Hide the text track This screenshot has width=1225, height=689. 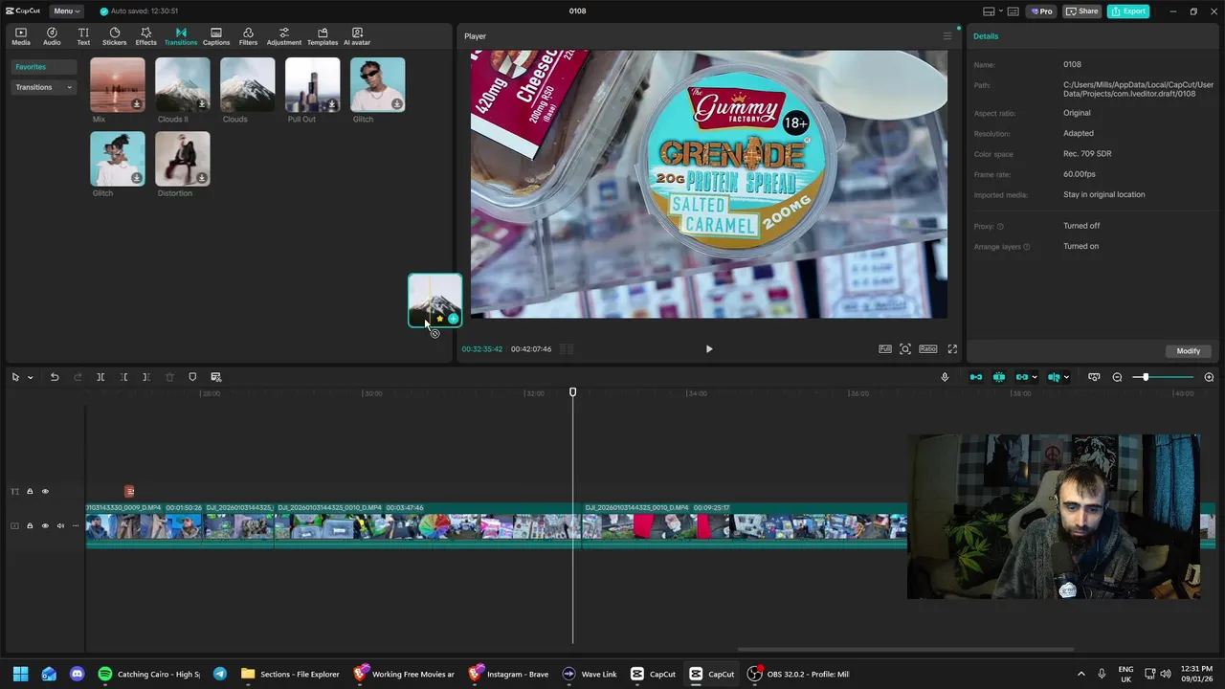(45, 492)
